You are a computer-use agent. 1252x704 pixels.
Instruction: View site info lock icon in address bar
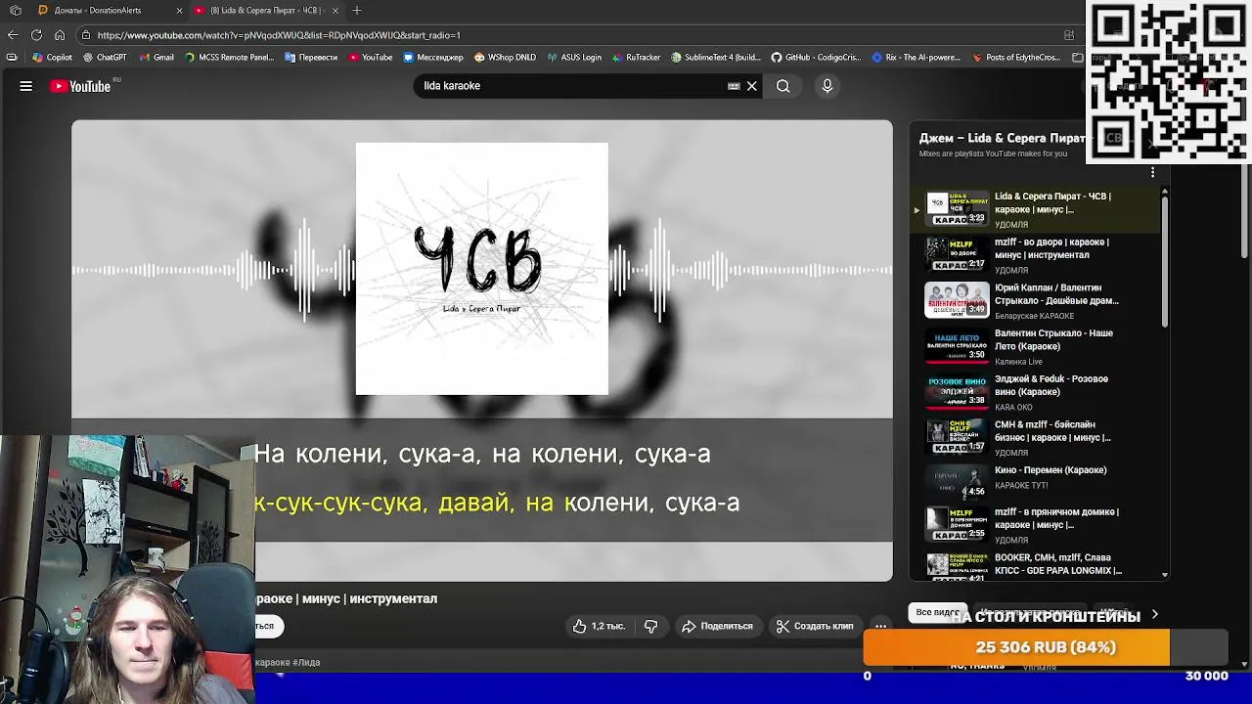(x=86, y=35)
